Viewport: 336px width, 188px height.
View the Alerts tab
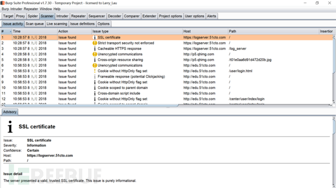211,16
